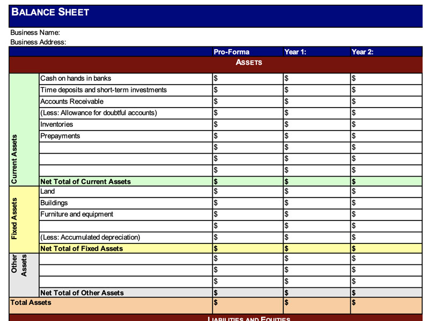Select the Land row label

tap(47, 191)
